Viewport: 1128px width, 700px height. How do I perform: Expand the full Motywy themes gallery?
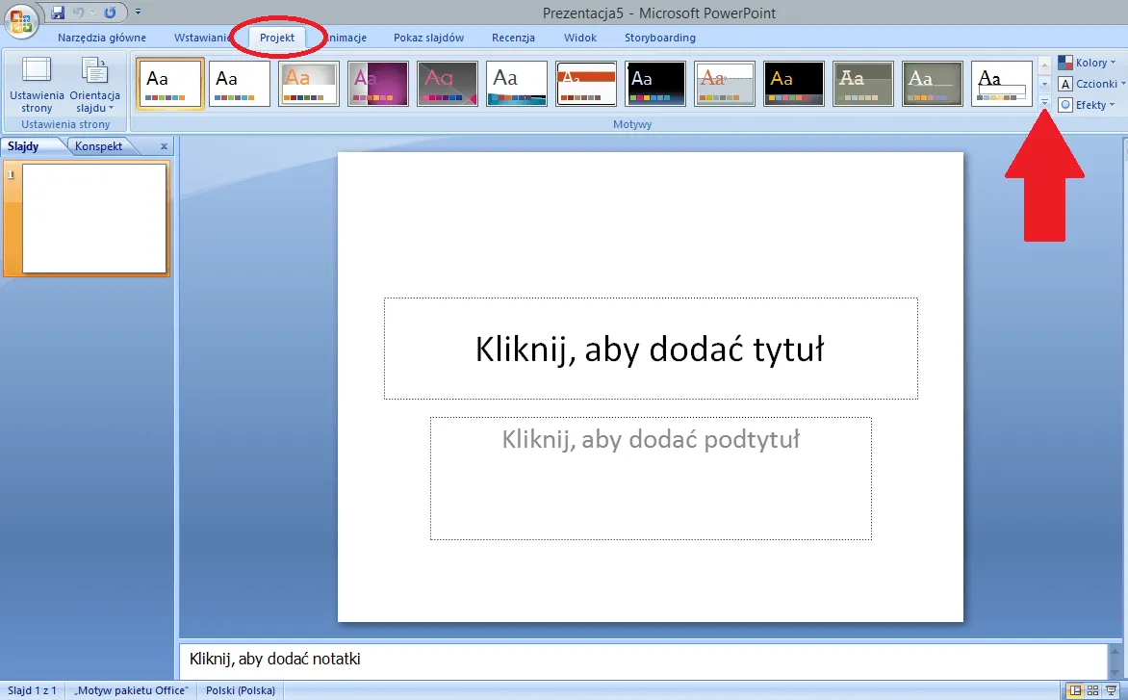click(1045, 102)
